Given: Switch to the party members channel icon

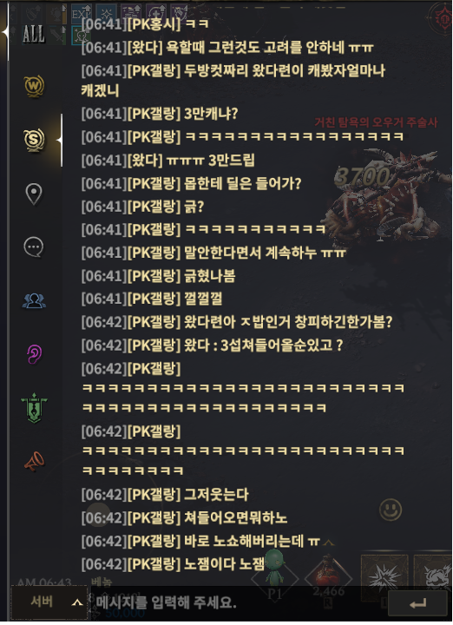Looking at the screenshot, I should (x=34, y=301).
